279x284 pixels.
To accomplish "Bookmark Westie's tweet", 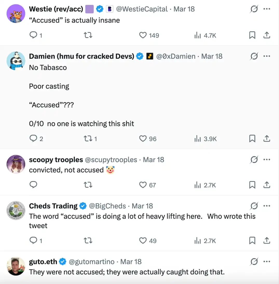I will 252,35.
